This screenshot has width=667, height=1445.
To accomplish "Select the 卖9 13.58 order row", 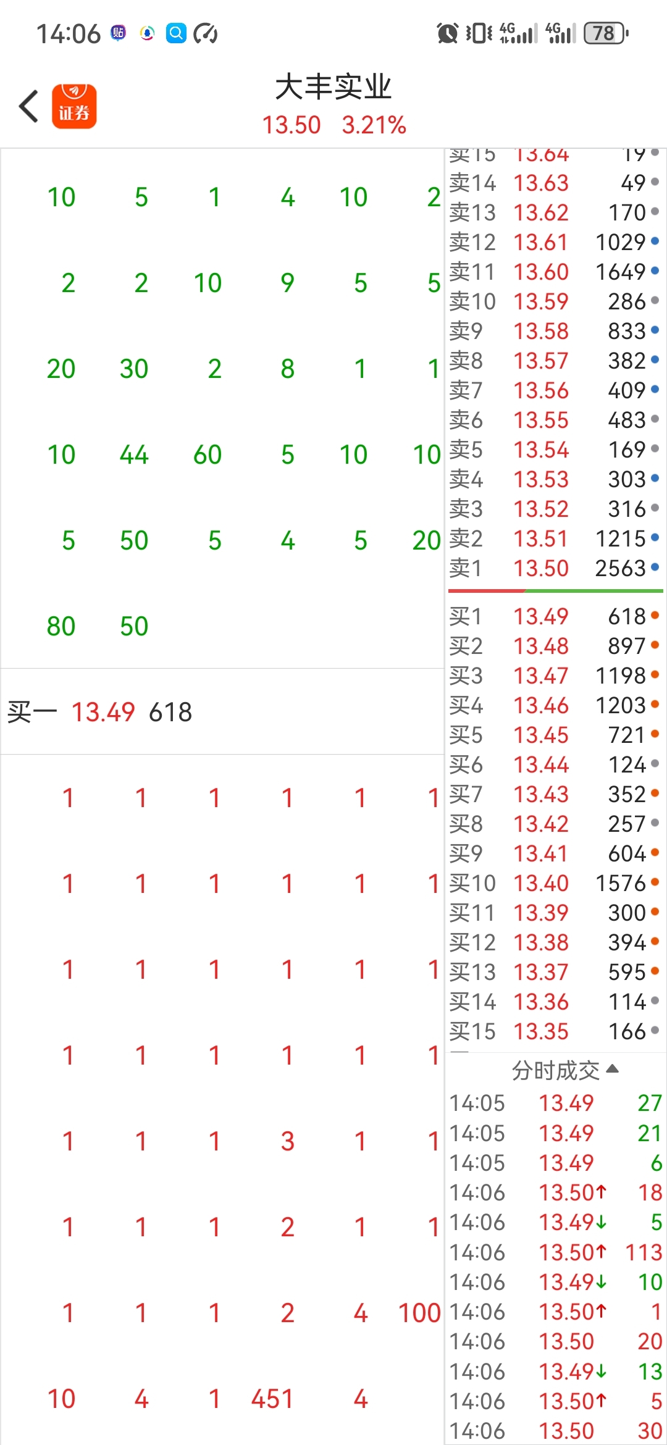I will click(x=555, y=331).
